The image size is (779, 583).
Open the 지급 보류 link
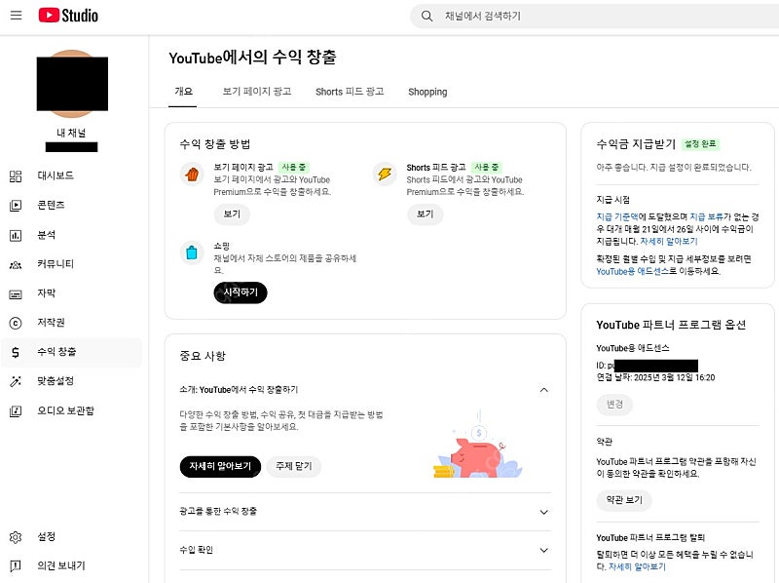tap(707, 217)
